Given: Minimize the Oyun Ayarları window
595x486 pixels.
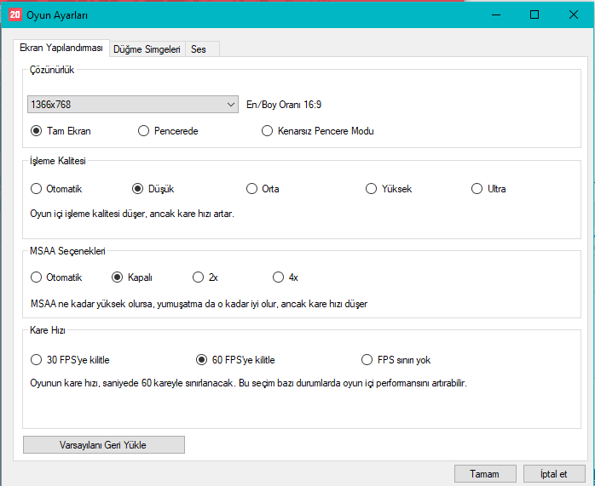Looking at the screenshot, I should (496, 14).
